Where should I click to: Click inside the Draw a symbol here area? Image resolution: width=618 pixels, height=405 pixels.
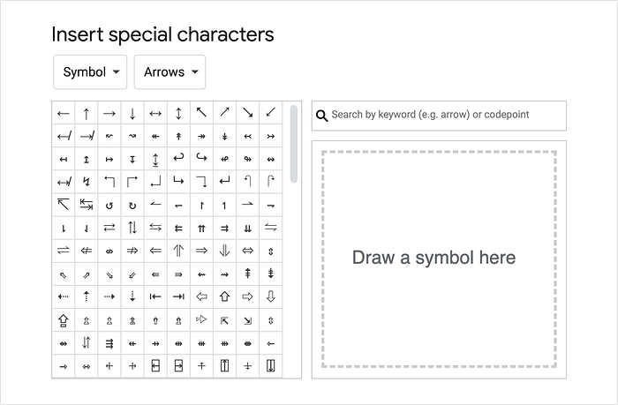[439, 259]
